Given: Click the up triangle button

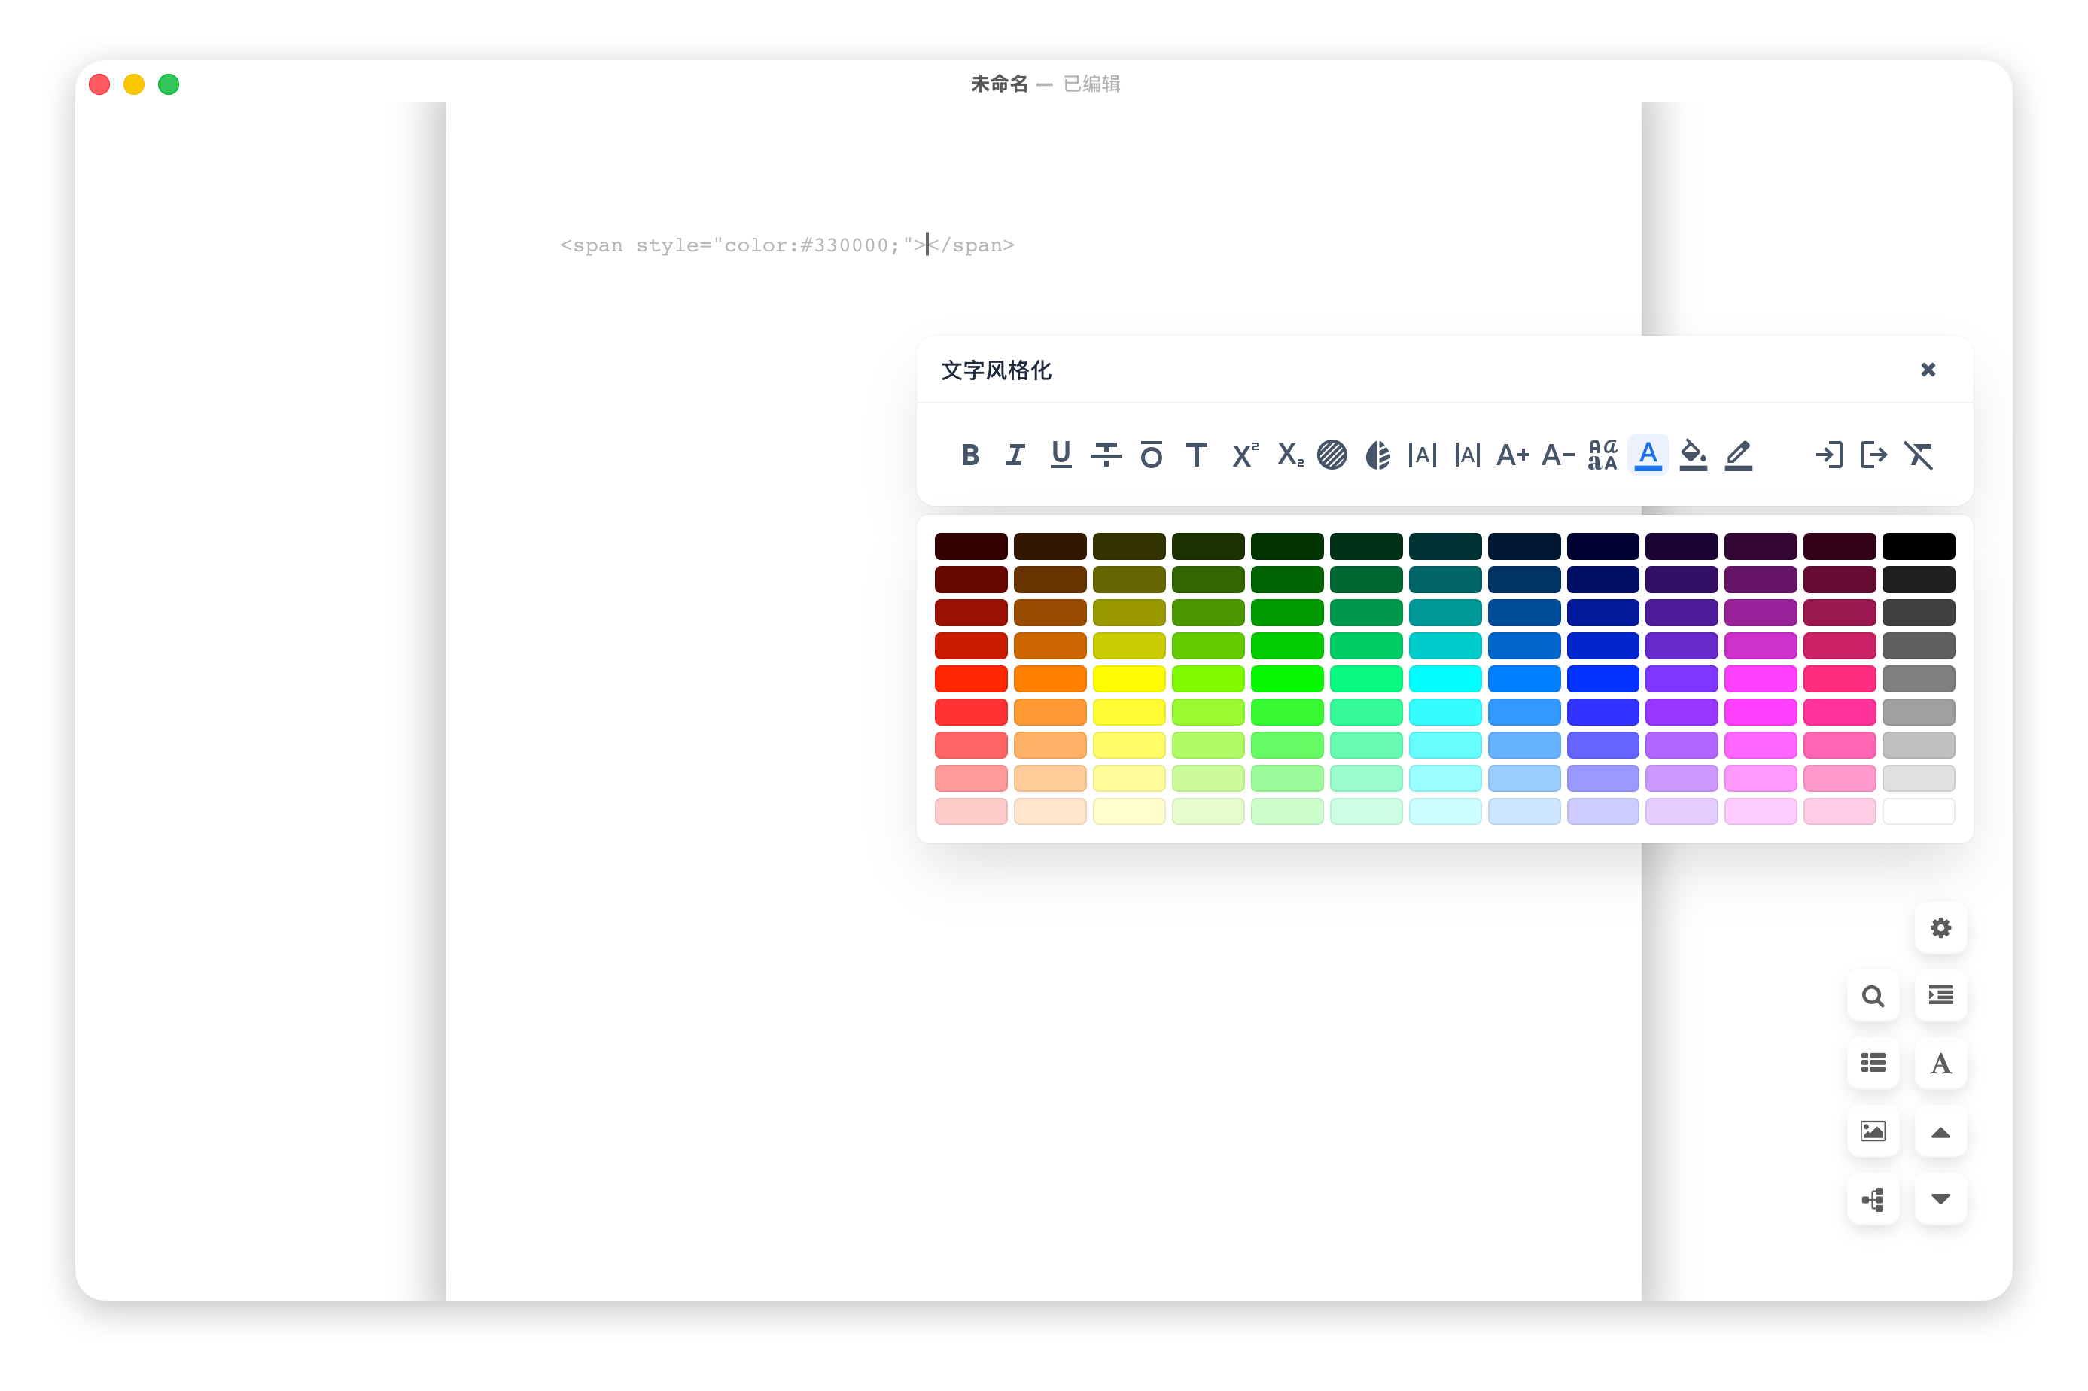Looking at the screenshot, I should (x=1940, y=1131).
